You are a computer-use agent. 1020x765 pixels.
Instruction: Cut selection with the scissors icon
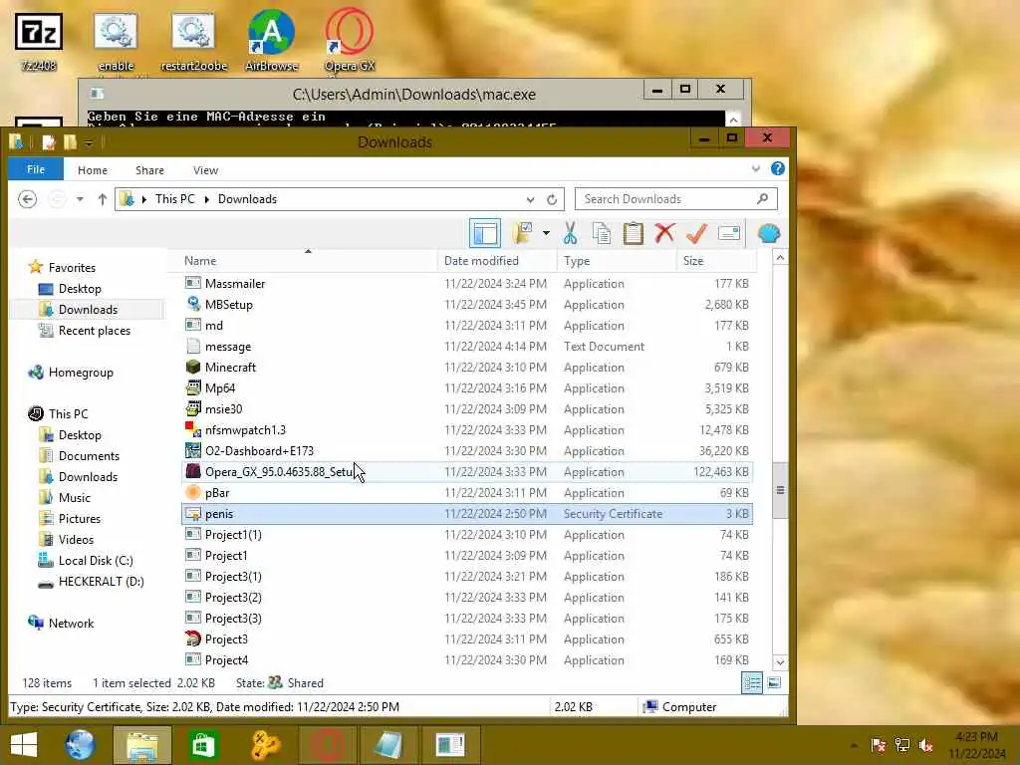pos(571,233)
